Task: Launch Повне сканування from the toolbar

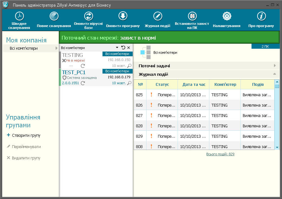Action: point(54,16)
